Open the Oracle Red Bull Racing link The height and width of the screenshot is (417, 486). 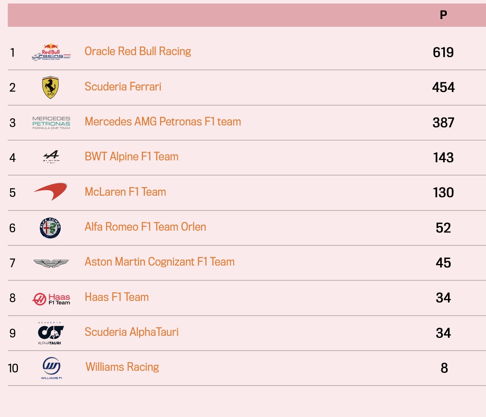click(138, 51)
